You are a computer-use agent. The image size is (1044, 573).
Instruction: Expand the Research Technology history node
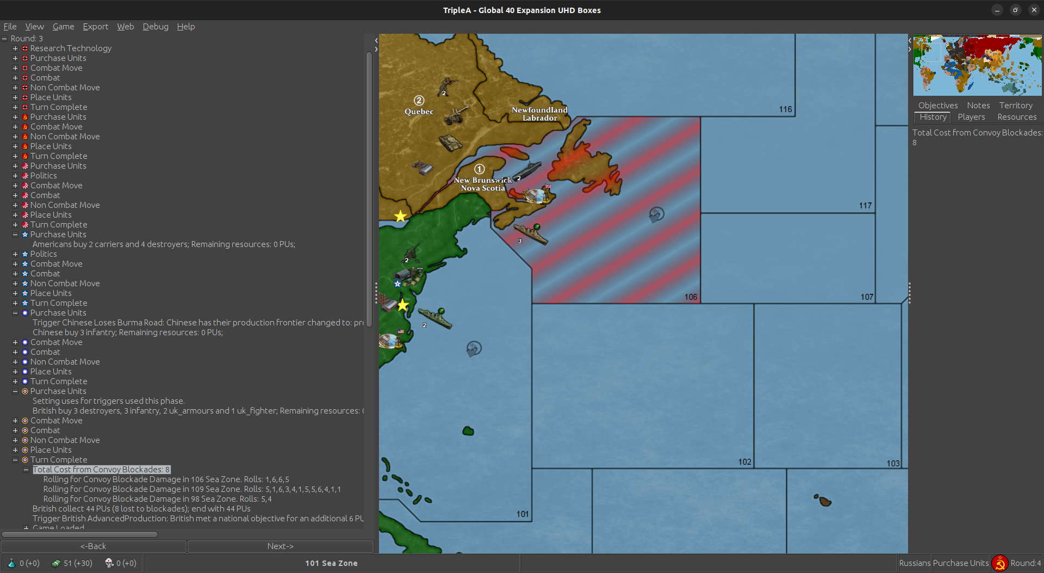coord(15,48)
